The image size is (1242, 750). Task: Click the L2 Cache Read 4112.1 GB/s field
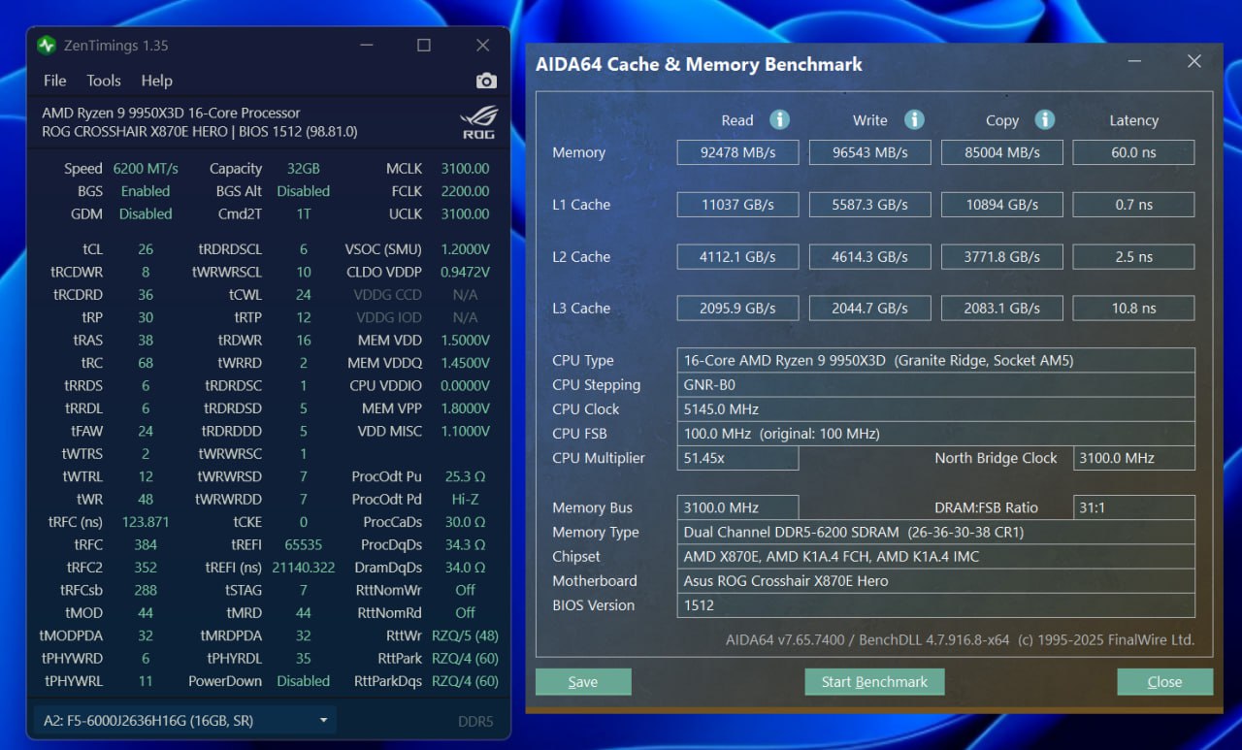[x=737, y=257]
